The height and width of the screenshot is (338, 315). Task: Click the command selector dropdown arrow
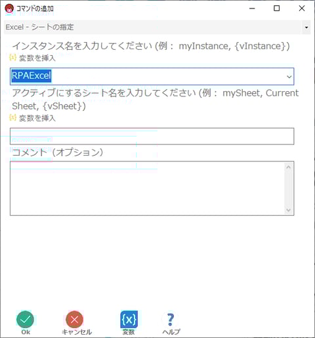pos(306,28)
